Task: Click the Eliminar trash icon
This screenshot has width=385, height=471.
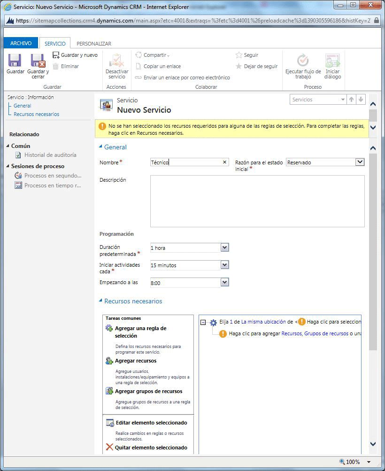Action: [55, 66]
